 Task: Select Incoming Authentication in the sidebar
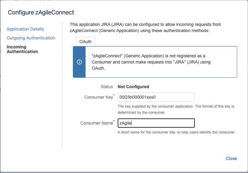(x=22, y=49)
